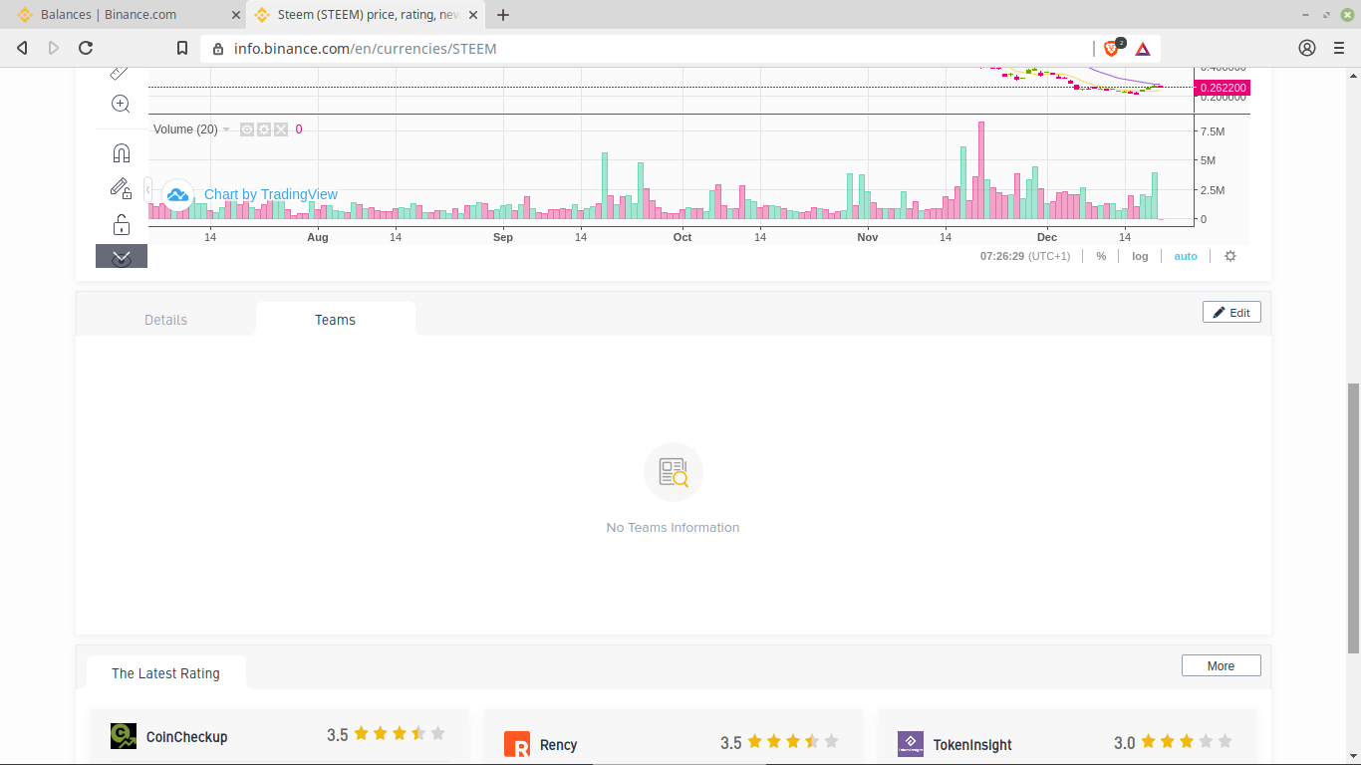
Task: Click the ruler measure tool icon
Action: tap(120, 73)
